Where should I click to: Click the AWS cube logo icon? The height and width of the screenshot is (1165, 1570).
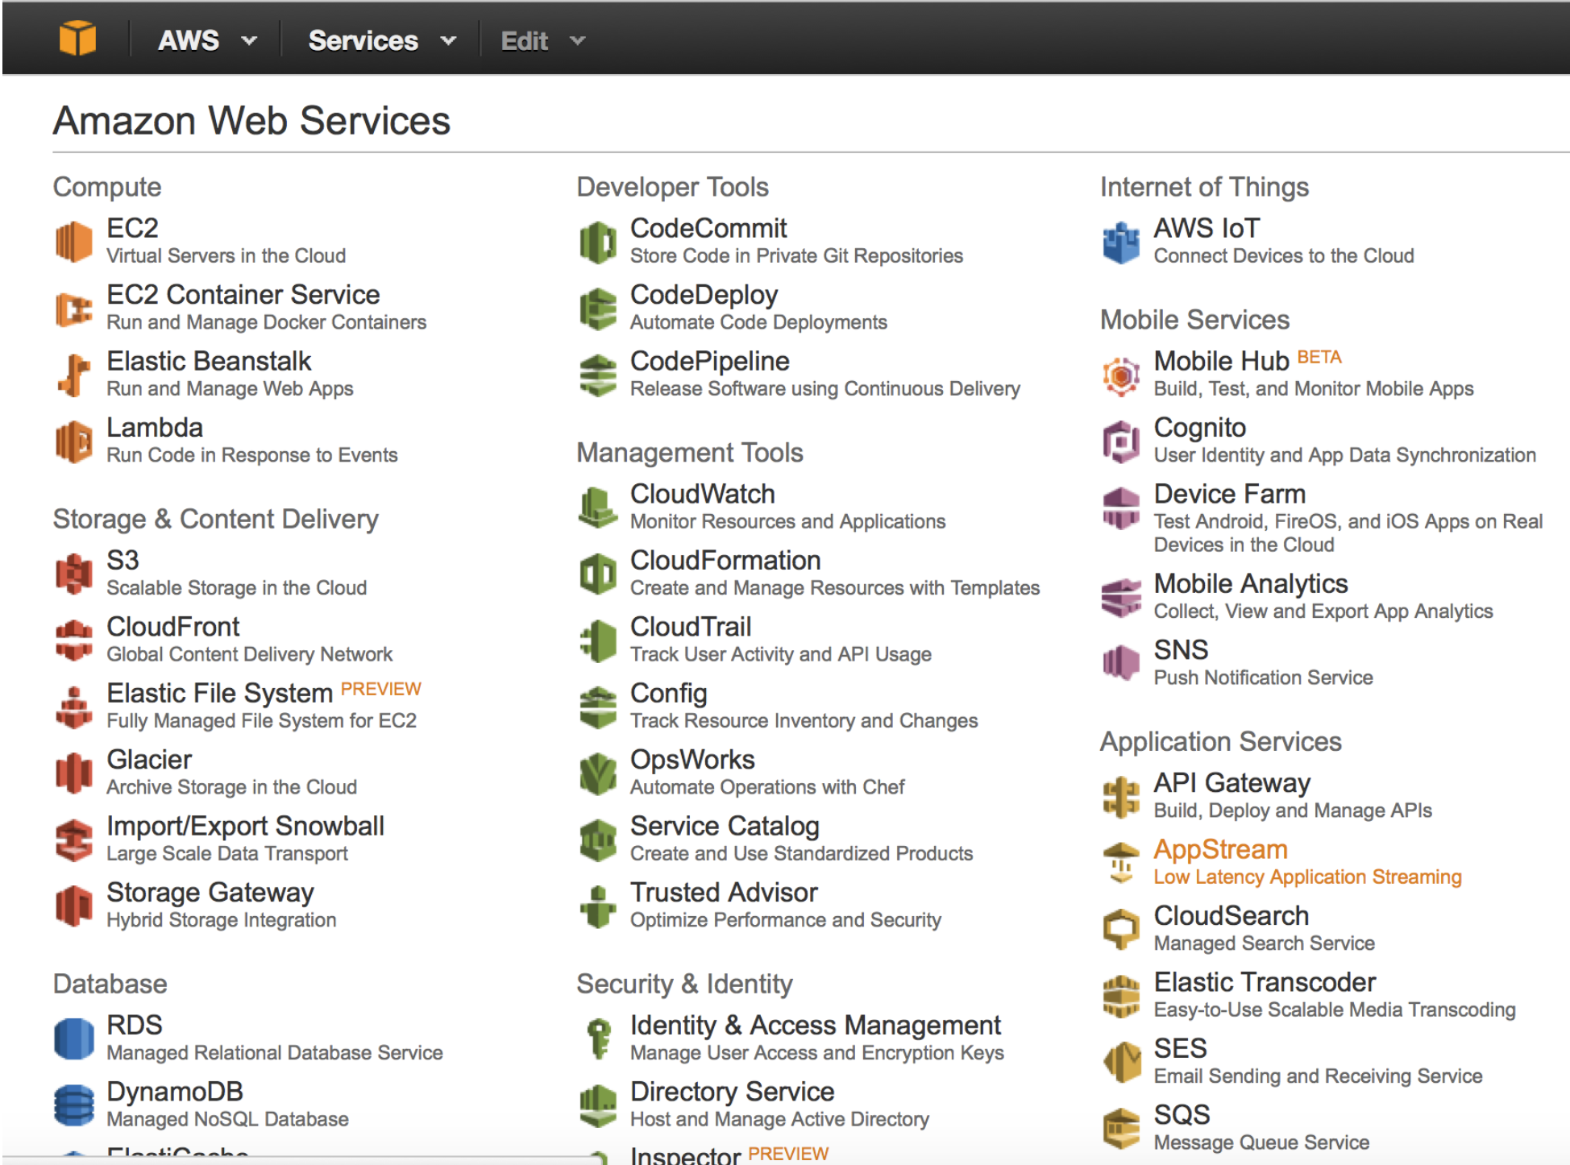[x=77, y=39]
